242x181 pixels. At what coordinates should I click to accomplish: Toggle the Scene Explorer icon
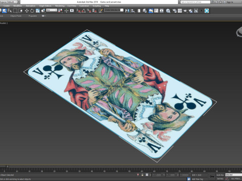coord(139,11)
